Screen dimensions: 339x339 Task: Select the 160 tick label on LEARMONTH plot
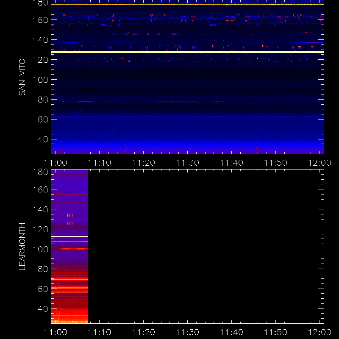[40, 189]
